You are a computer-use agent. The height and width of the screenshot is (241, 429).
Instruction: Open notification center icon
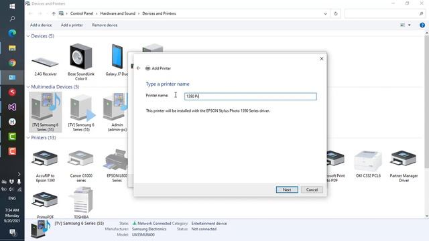[x=13, y=233]
